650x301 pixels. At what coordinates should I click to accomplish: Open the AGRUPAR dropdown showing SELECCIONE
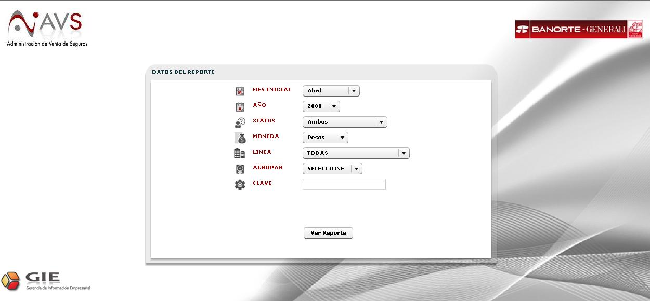(332, 169)
